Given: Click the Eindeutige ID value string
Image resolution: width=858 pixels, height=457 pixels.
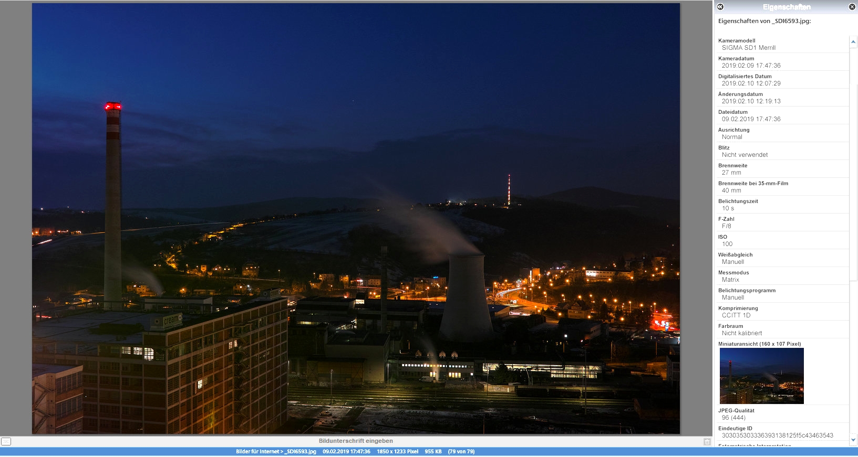Looking at the screenshot, I should coord(777,435).
